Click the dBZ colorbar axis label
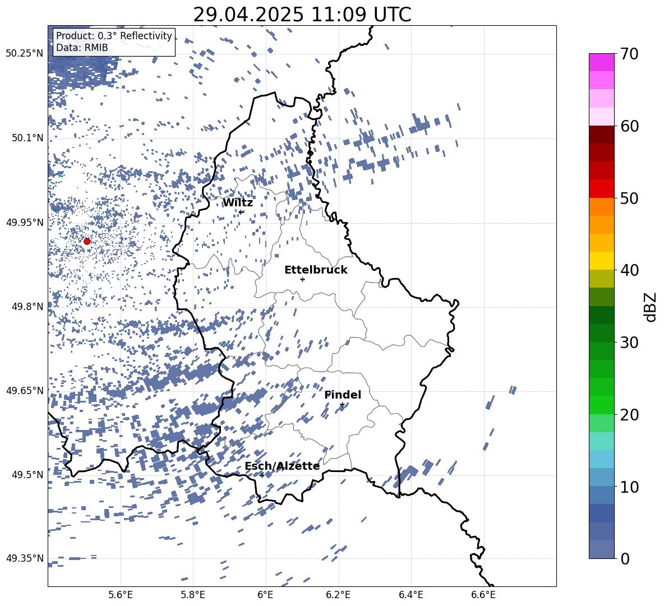Screen dimensions: 664x606 (x=651, y=307)
